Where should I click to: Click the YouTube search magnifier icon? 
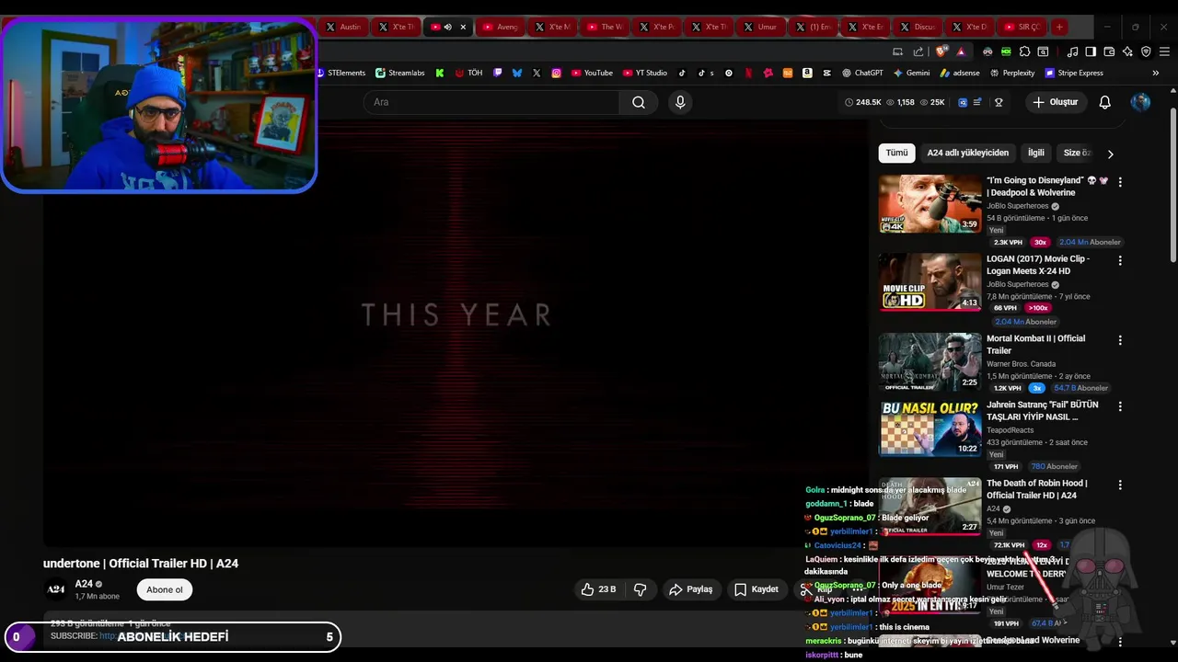[x=639, y=102]
